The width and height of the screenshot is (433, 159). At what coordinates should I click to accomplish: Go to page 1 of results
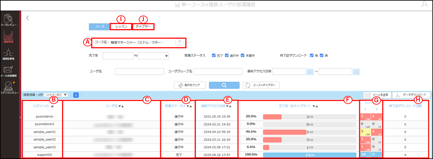pos(76,95)
